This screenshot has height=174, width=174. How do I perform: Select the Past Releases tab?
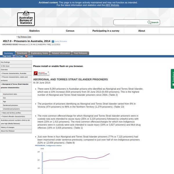tap(80, 53)
